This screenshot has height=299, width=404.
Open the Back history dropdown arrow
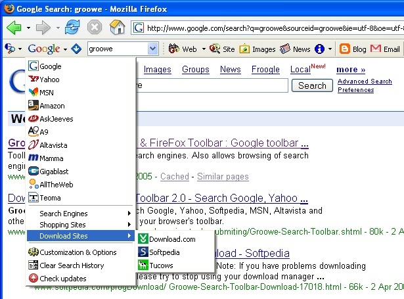coord(28,28)
